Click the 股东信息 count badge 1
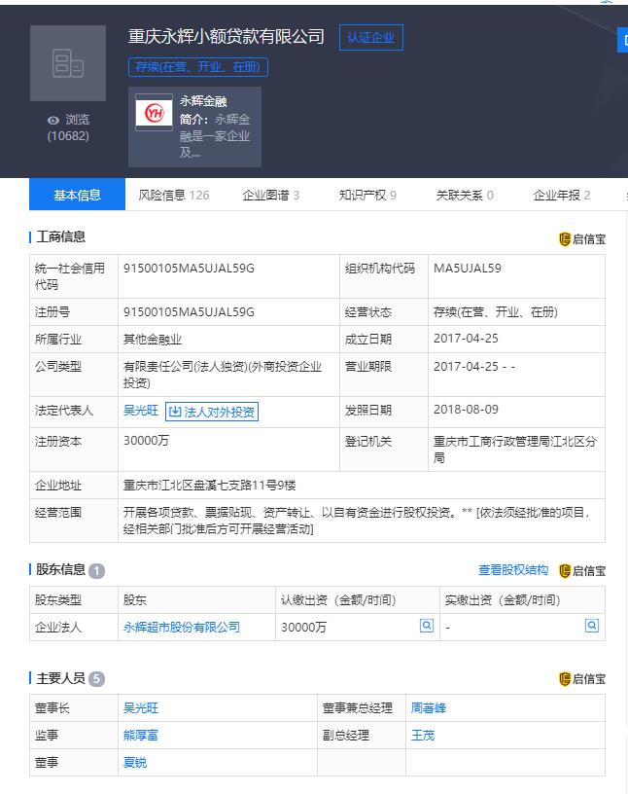This screenshot has width=628, height=794. click(96, 571)
